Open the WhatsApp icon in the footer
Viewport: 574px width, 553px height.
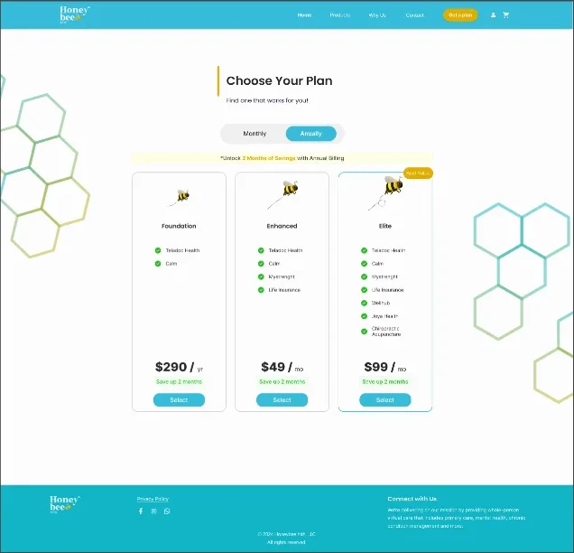(167, 511)
